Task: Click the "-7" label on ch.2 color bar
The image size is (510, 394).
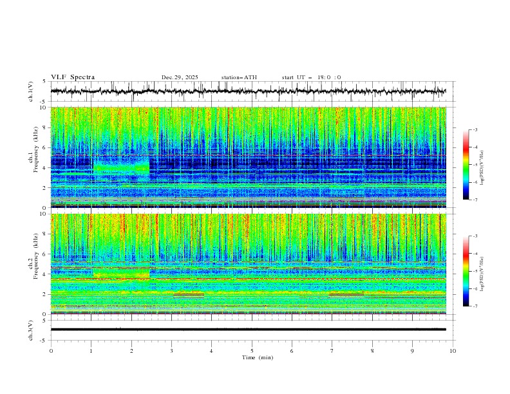Action: (x=475, y=306)
